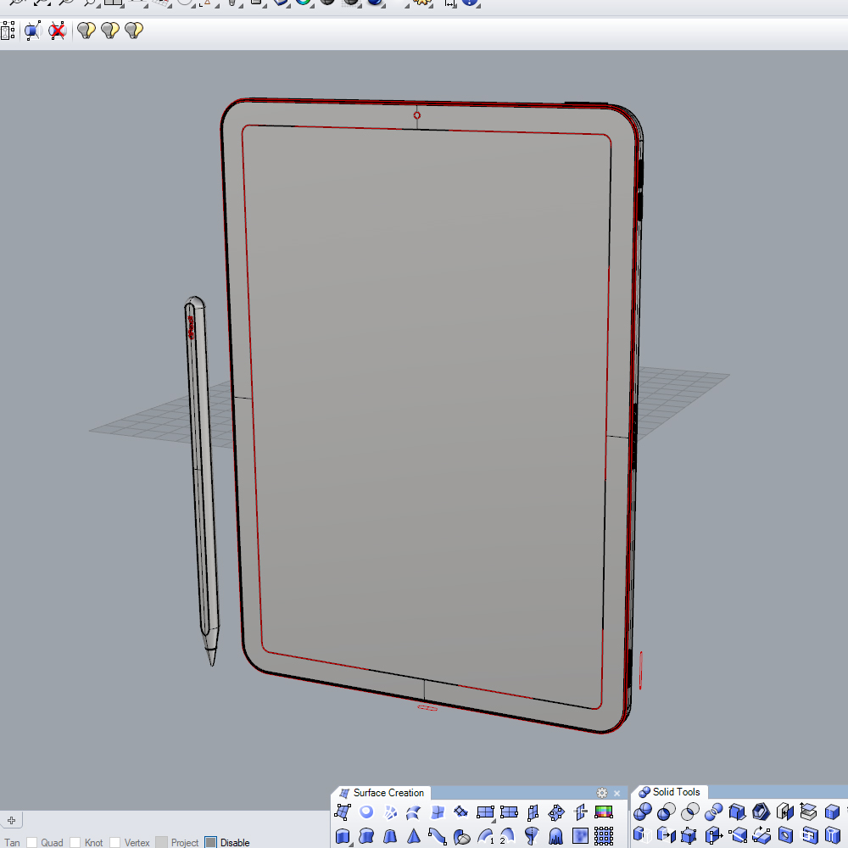
Task: Toggle the Disable osnap checkbox
Action: pyautogui.click(x=211, y=843)
